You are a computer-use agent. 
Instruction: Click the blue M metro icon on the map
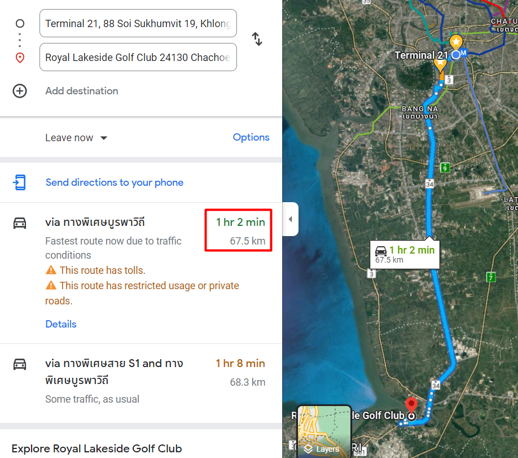(463, 53)
